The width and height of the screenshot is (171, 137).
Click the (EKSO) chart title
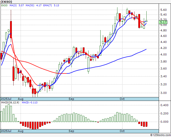pos(6,2)
